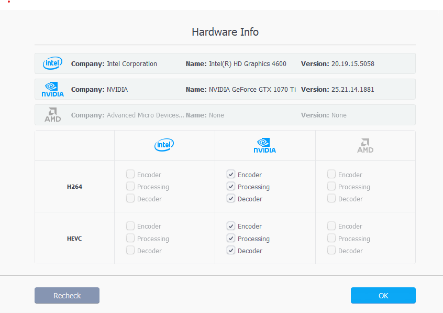Click the Recheck button

tap(67, 296)
